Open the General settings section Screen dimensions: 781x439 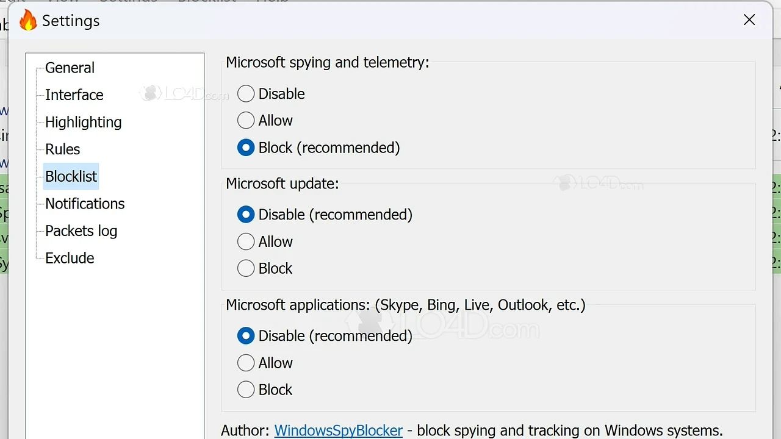[70, 68]
